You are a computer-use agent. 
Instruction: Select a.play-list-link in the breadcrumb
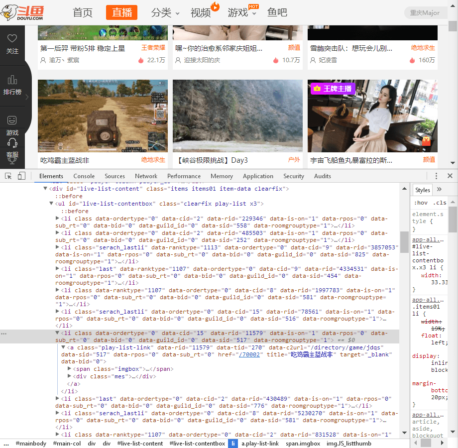click(260, 444)
